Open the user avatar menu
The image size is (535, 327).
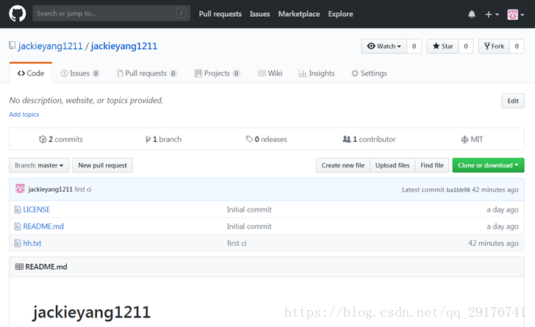click(516, 15)
